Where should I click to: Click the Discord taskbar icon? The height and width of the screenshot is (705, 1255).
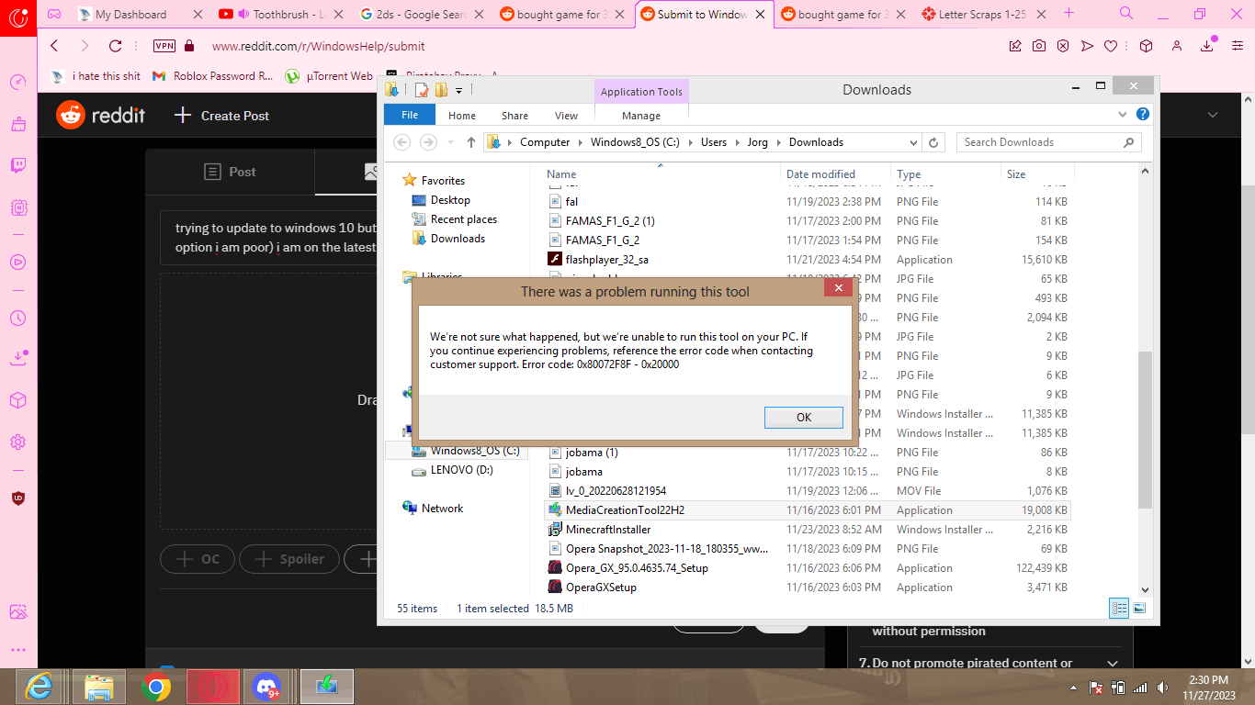click(x=266, y=686)
